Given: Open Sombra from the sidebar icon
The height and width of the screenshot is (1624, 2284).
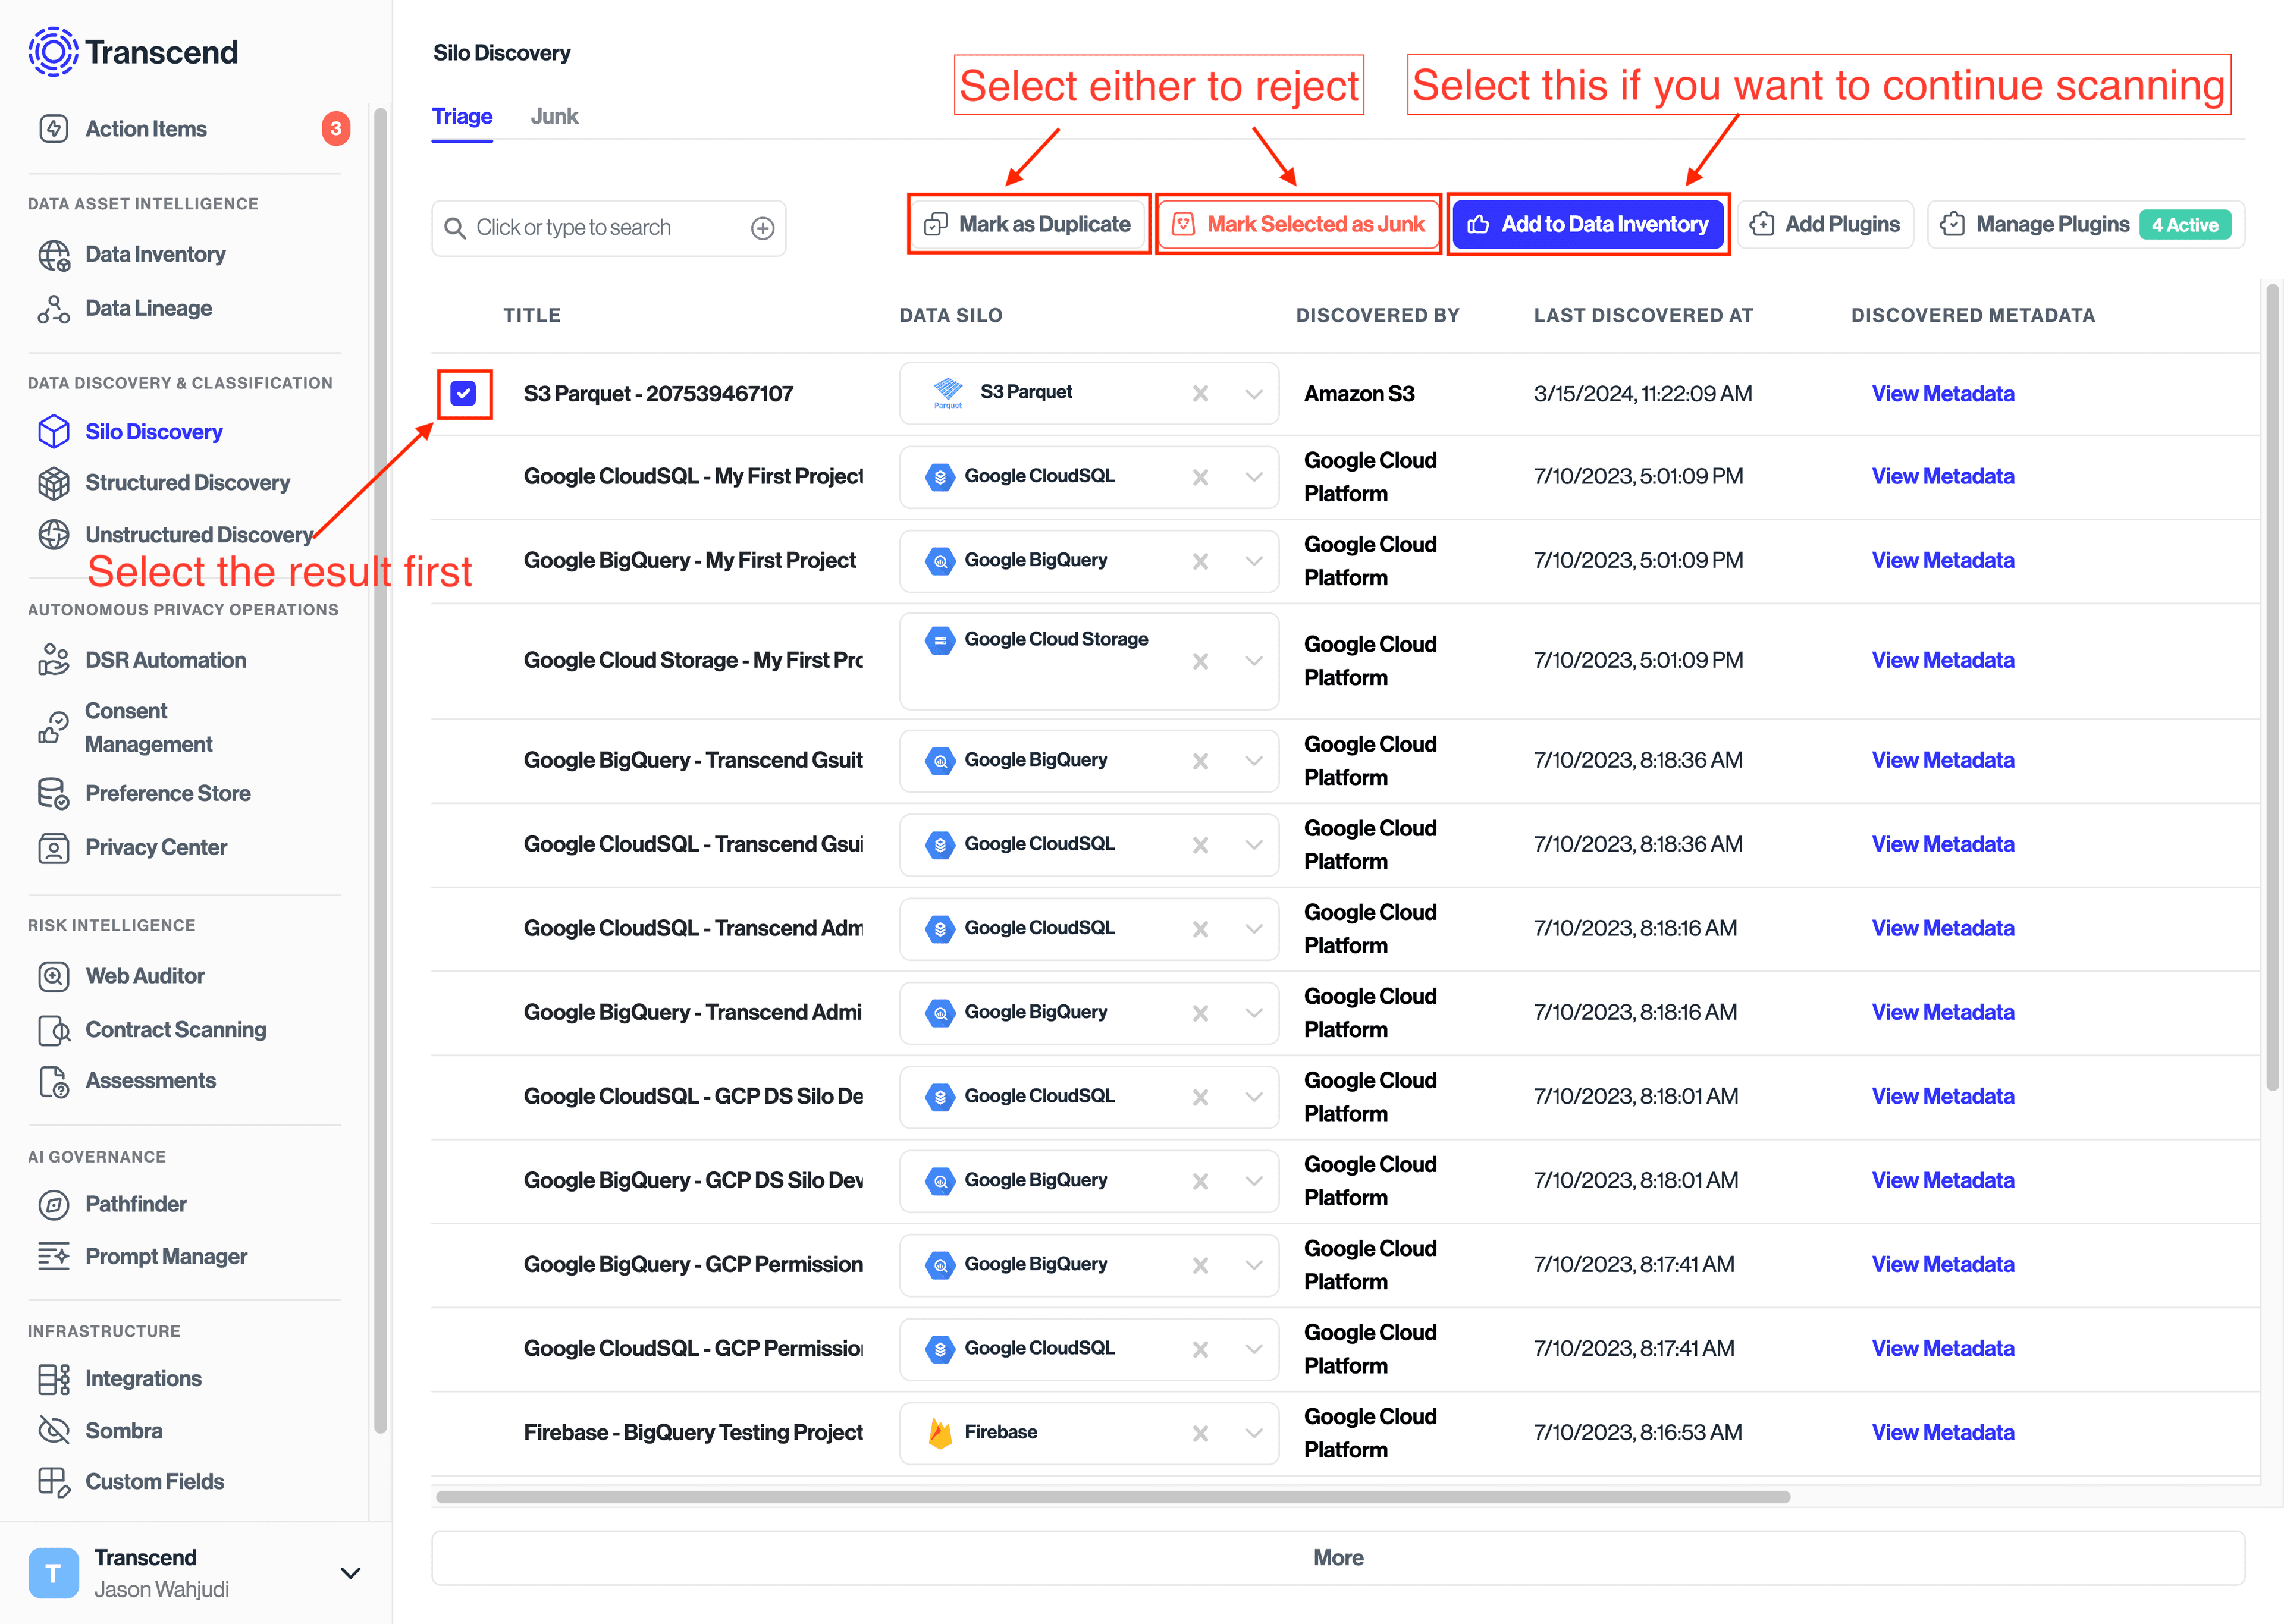Looking at the screenshot, I should point(54,1430).
